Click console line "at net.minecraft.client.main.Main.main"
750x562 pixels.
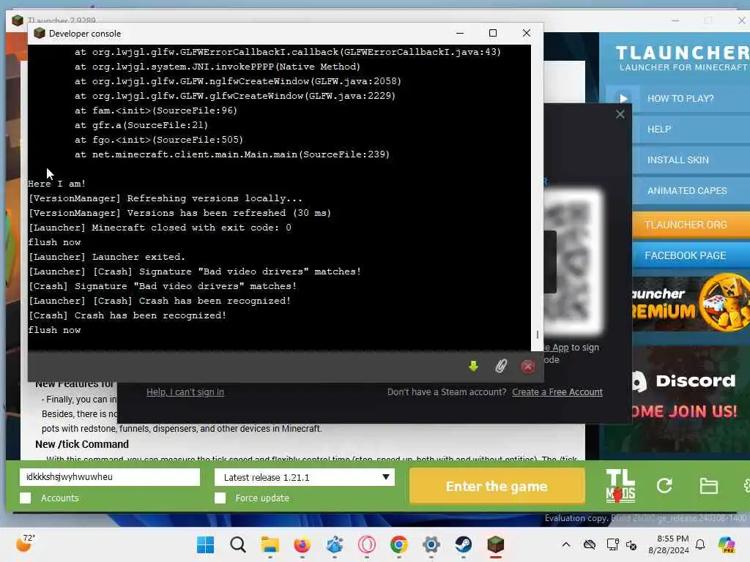[232, 154]
